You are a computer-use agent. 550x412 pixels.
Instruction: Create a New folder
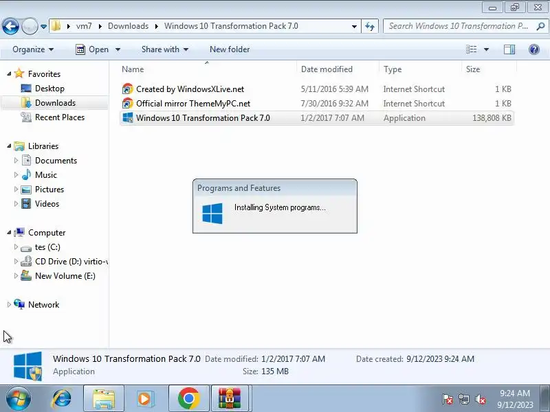(x=230, y=49)
